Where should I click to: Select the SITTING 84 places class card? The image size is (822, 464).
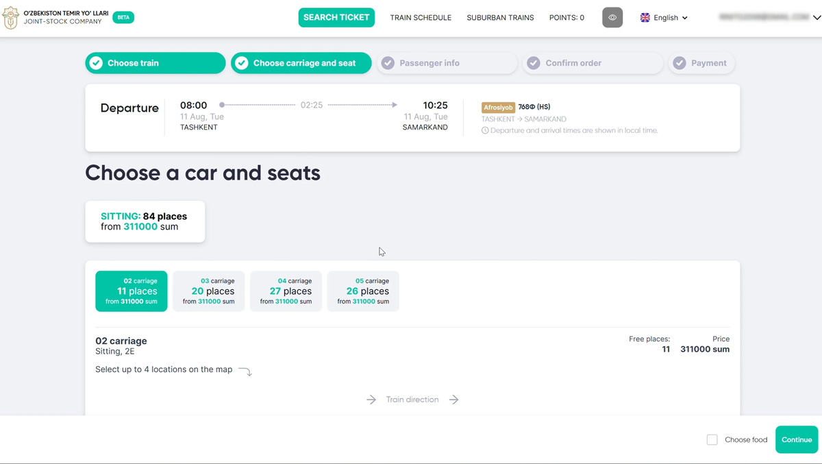145,221
